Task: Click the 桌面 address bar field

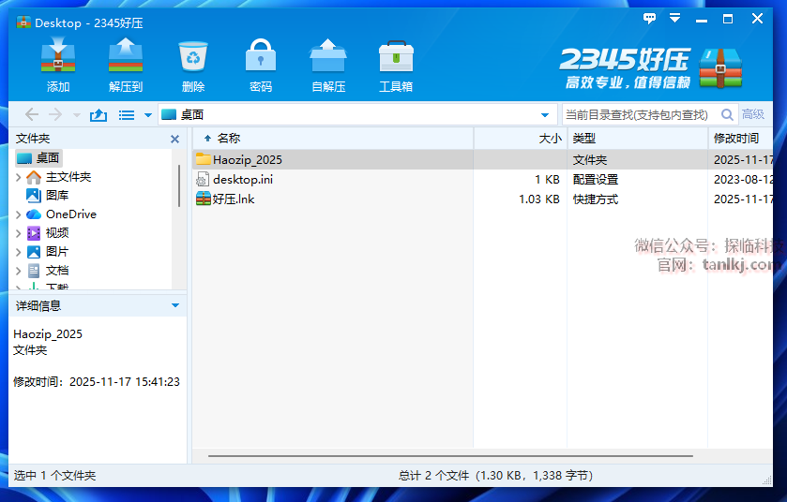Action: (358, 114)
